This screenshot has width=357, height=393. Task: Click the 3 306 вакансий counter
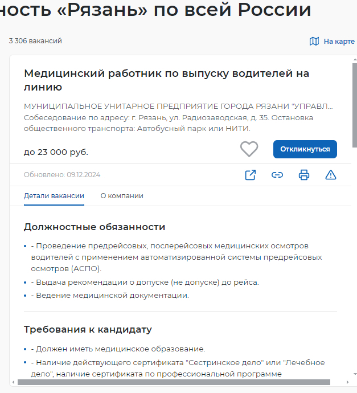[35, 41]
